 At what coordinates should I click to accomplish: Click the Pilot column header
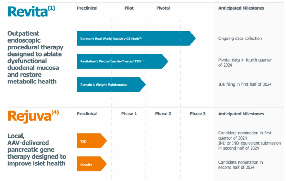tap(129, 8)
